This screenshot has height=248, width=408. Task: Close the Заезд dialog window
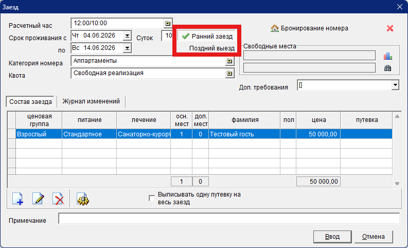pos(400,7)
